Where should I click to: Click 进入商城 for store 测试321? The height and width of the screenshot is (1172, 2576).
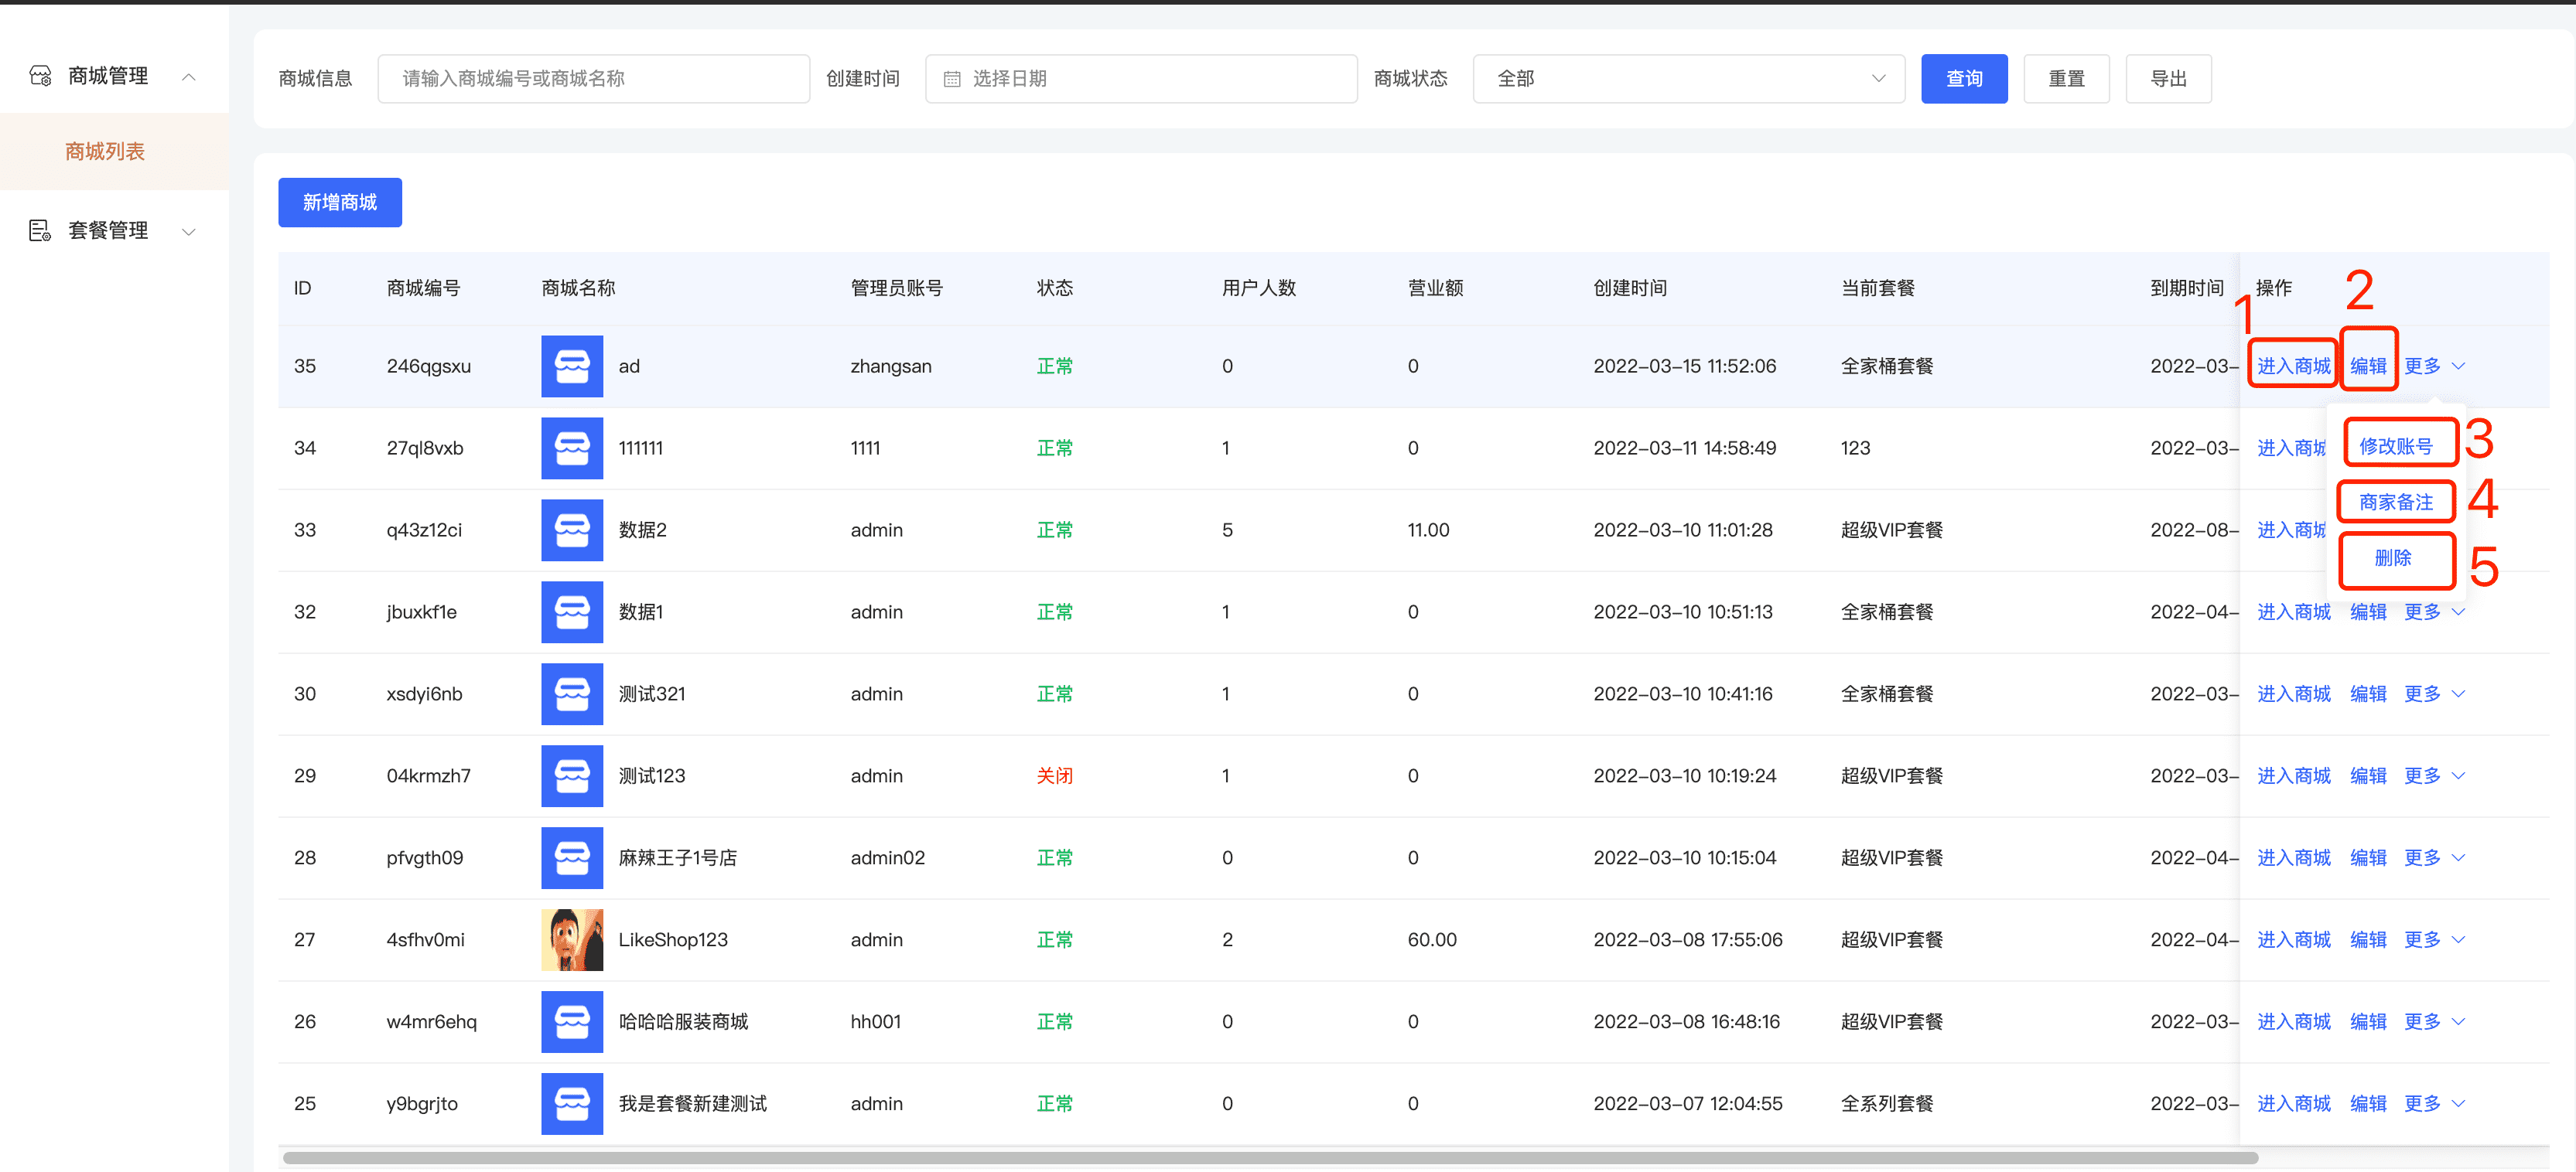pyautogui.click(x=2293, y=693)
